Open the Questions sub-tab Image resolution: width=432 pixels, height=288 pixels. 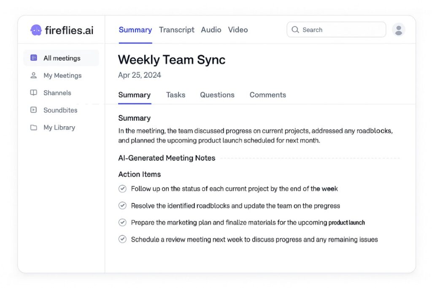(217, 95)
